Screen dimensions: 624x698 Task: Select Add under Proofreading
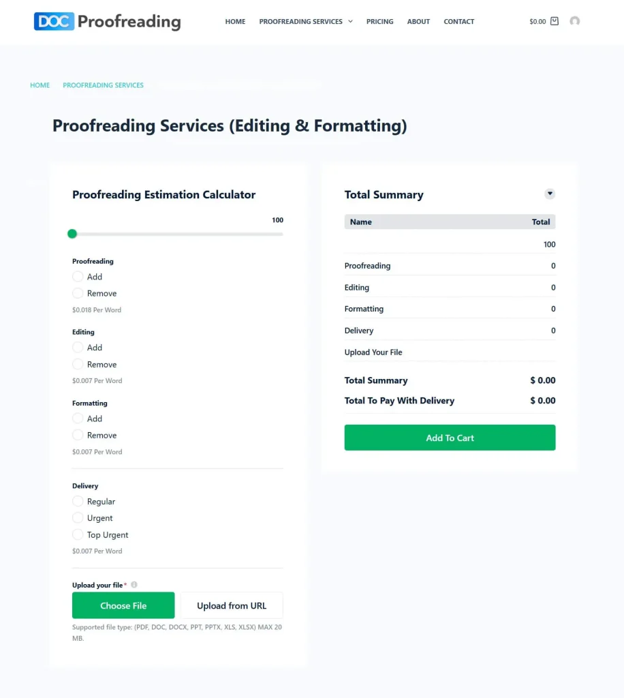78,277
